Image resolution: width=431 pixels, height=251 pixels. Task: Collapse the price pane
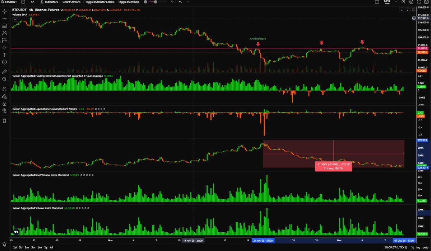(x=407, y=10)
